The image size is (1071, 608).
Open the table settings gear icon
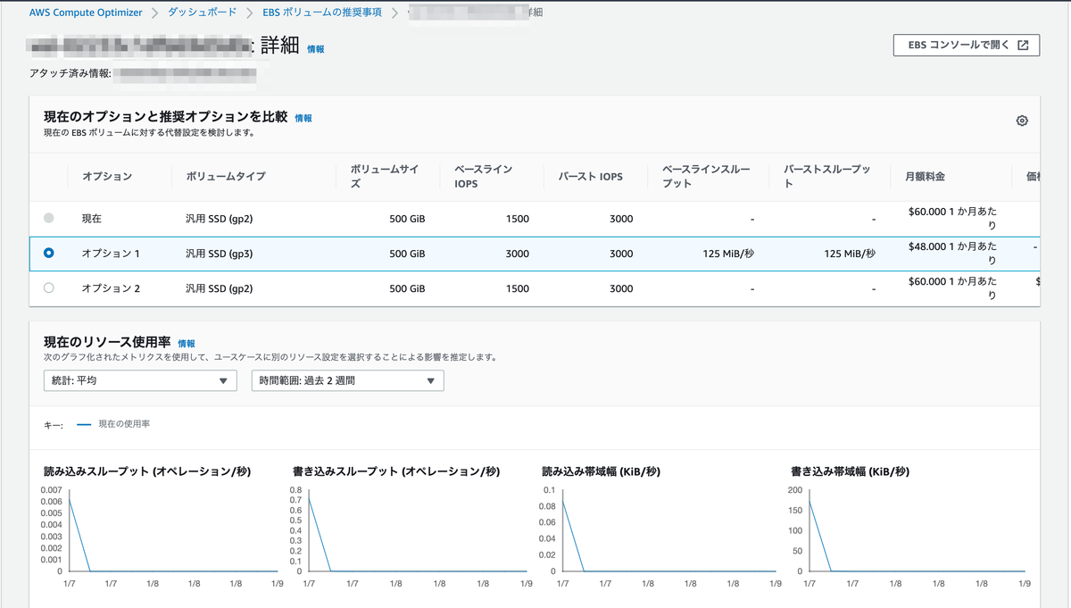pos(1022,121)
